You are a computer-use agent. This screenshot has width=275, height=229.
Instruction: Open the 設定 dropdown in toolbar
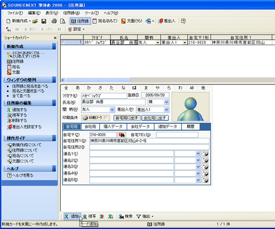click(x=76, y=29)
